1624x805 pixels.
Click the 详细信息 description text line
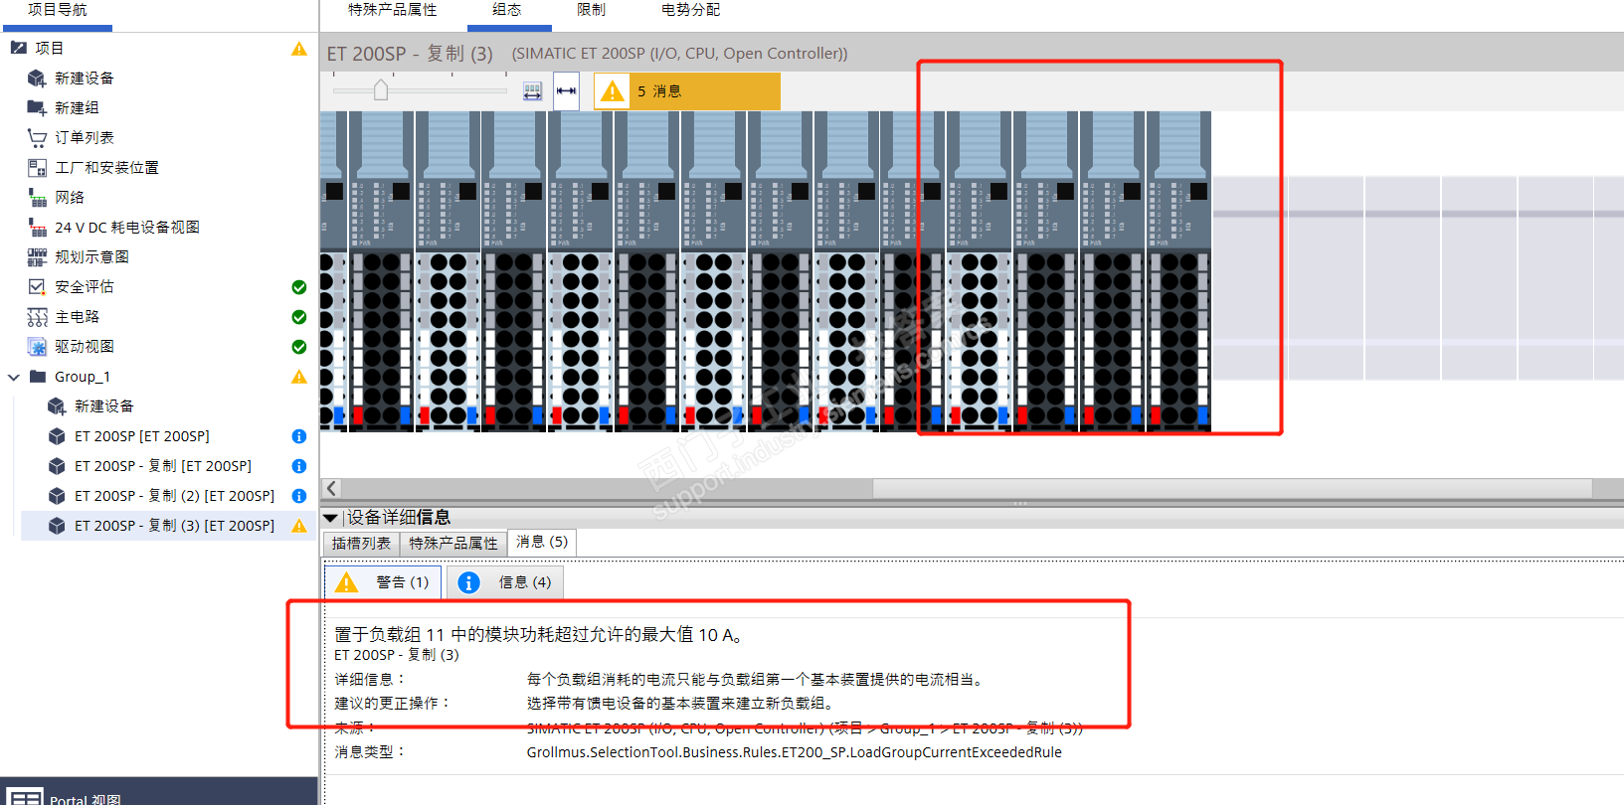coord(757,680)
